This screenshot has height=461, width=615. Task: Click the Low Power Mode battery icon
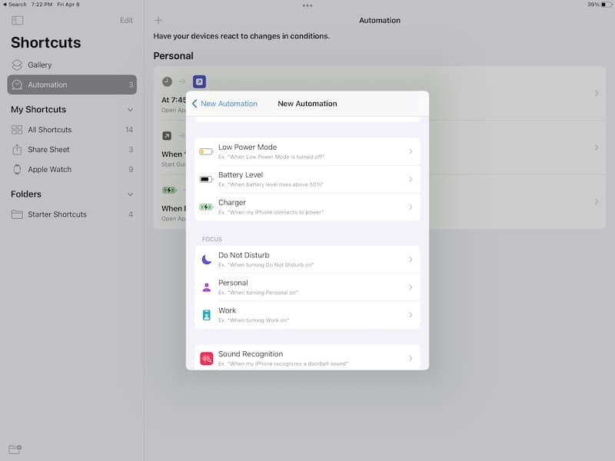[206, 151]
